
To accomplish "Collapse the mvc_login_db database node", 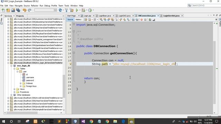I will click(11, 66).
